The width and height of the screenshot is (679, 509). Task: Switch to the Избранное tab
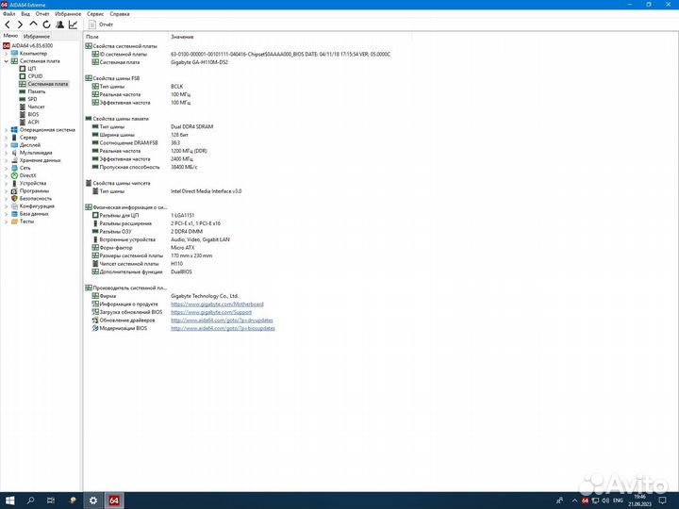click(x=37, y=36)
